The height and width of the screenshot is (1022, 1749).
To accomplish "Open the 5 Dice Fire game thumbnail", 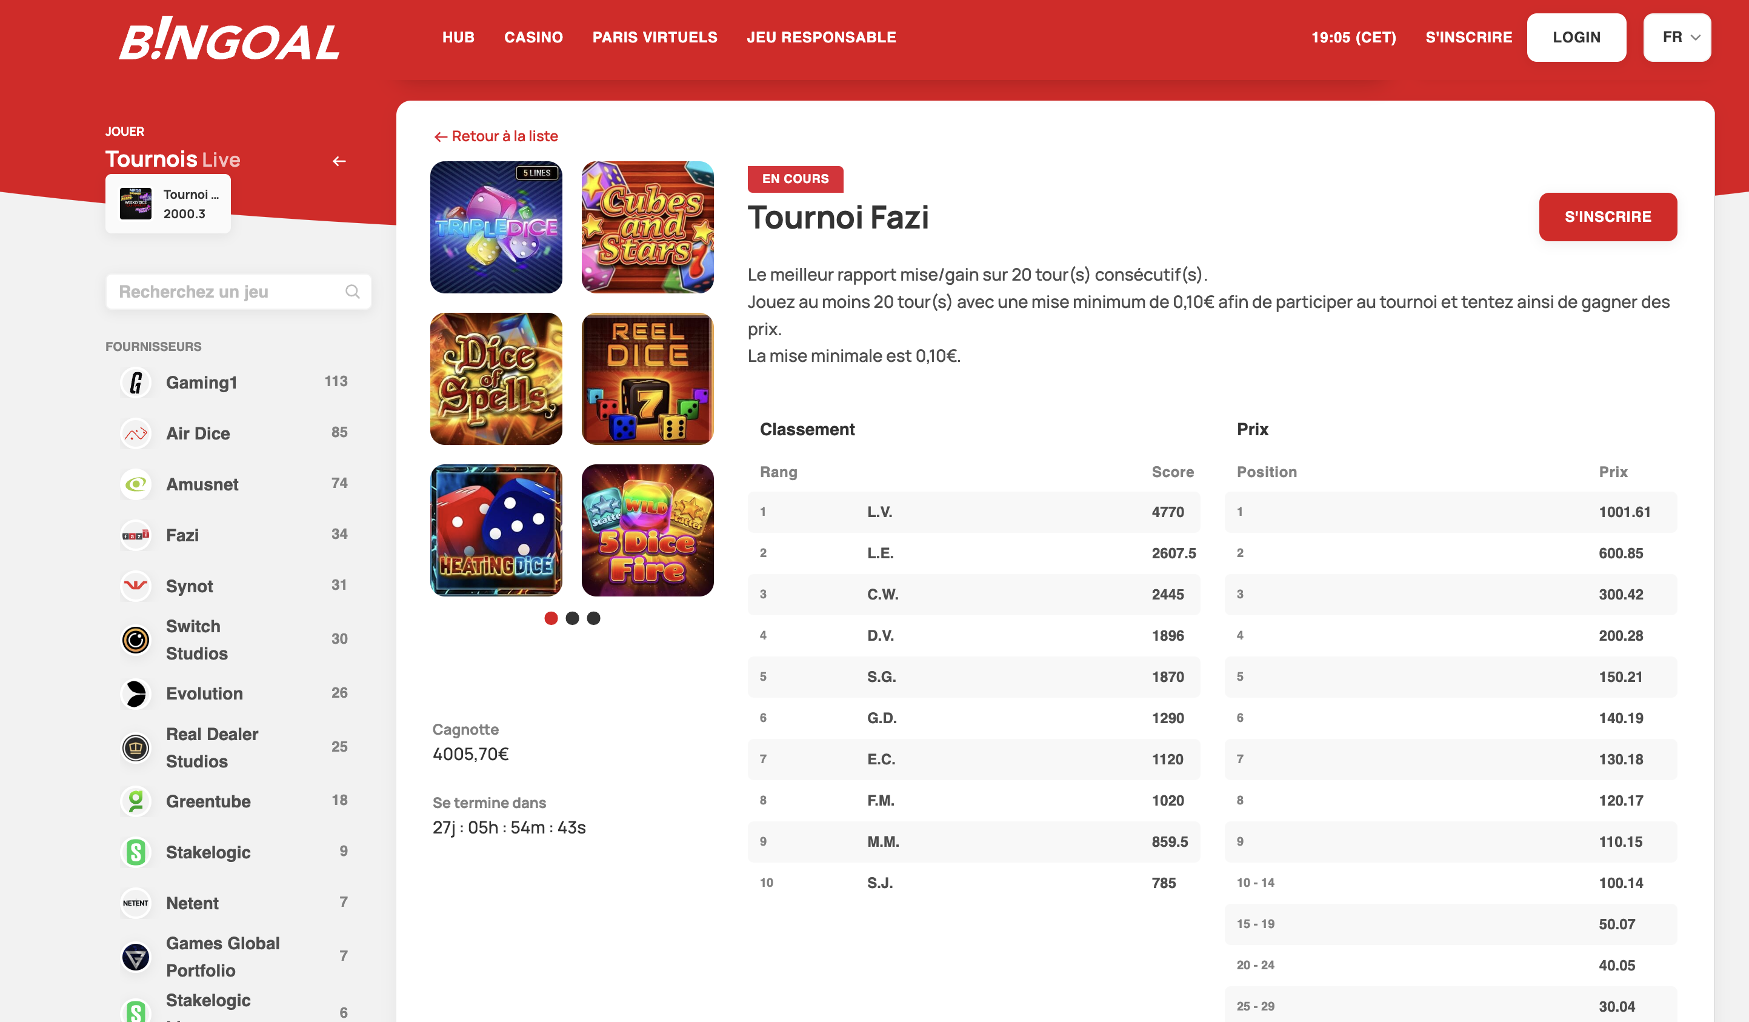I will (x=648, y=530).
